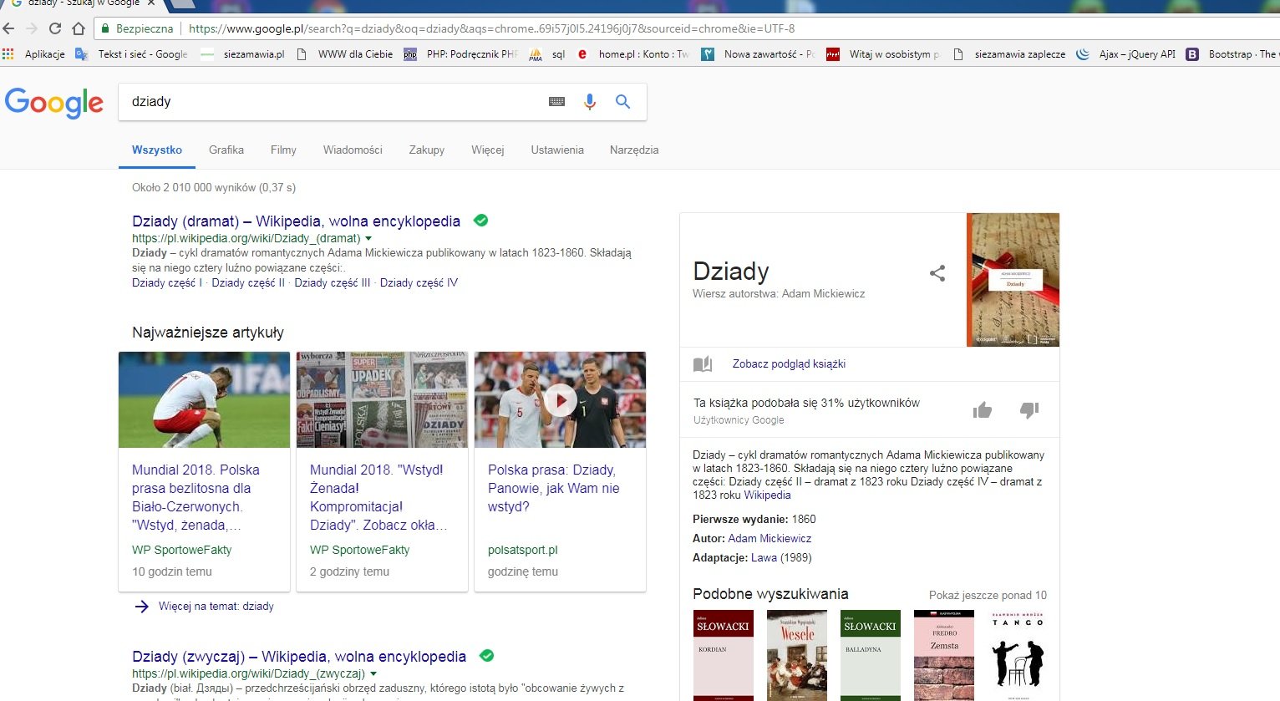Click the browser Forward arrow
1280x701 pixels.
32,28
